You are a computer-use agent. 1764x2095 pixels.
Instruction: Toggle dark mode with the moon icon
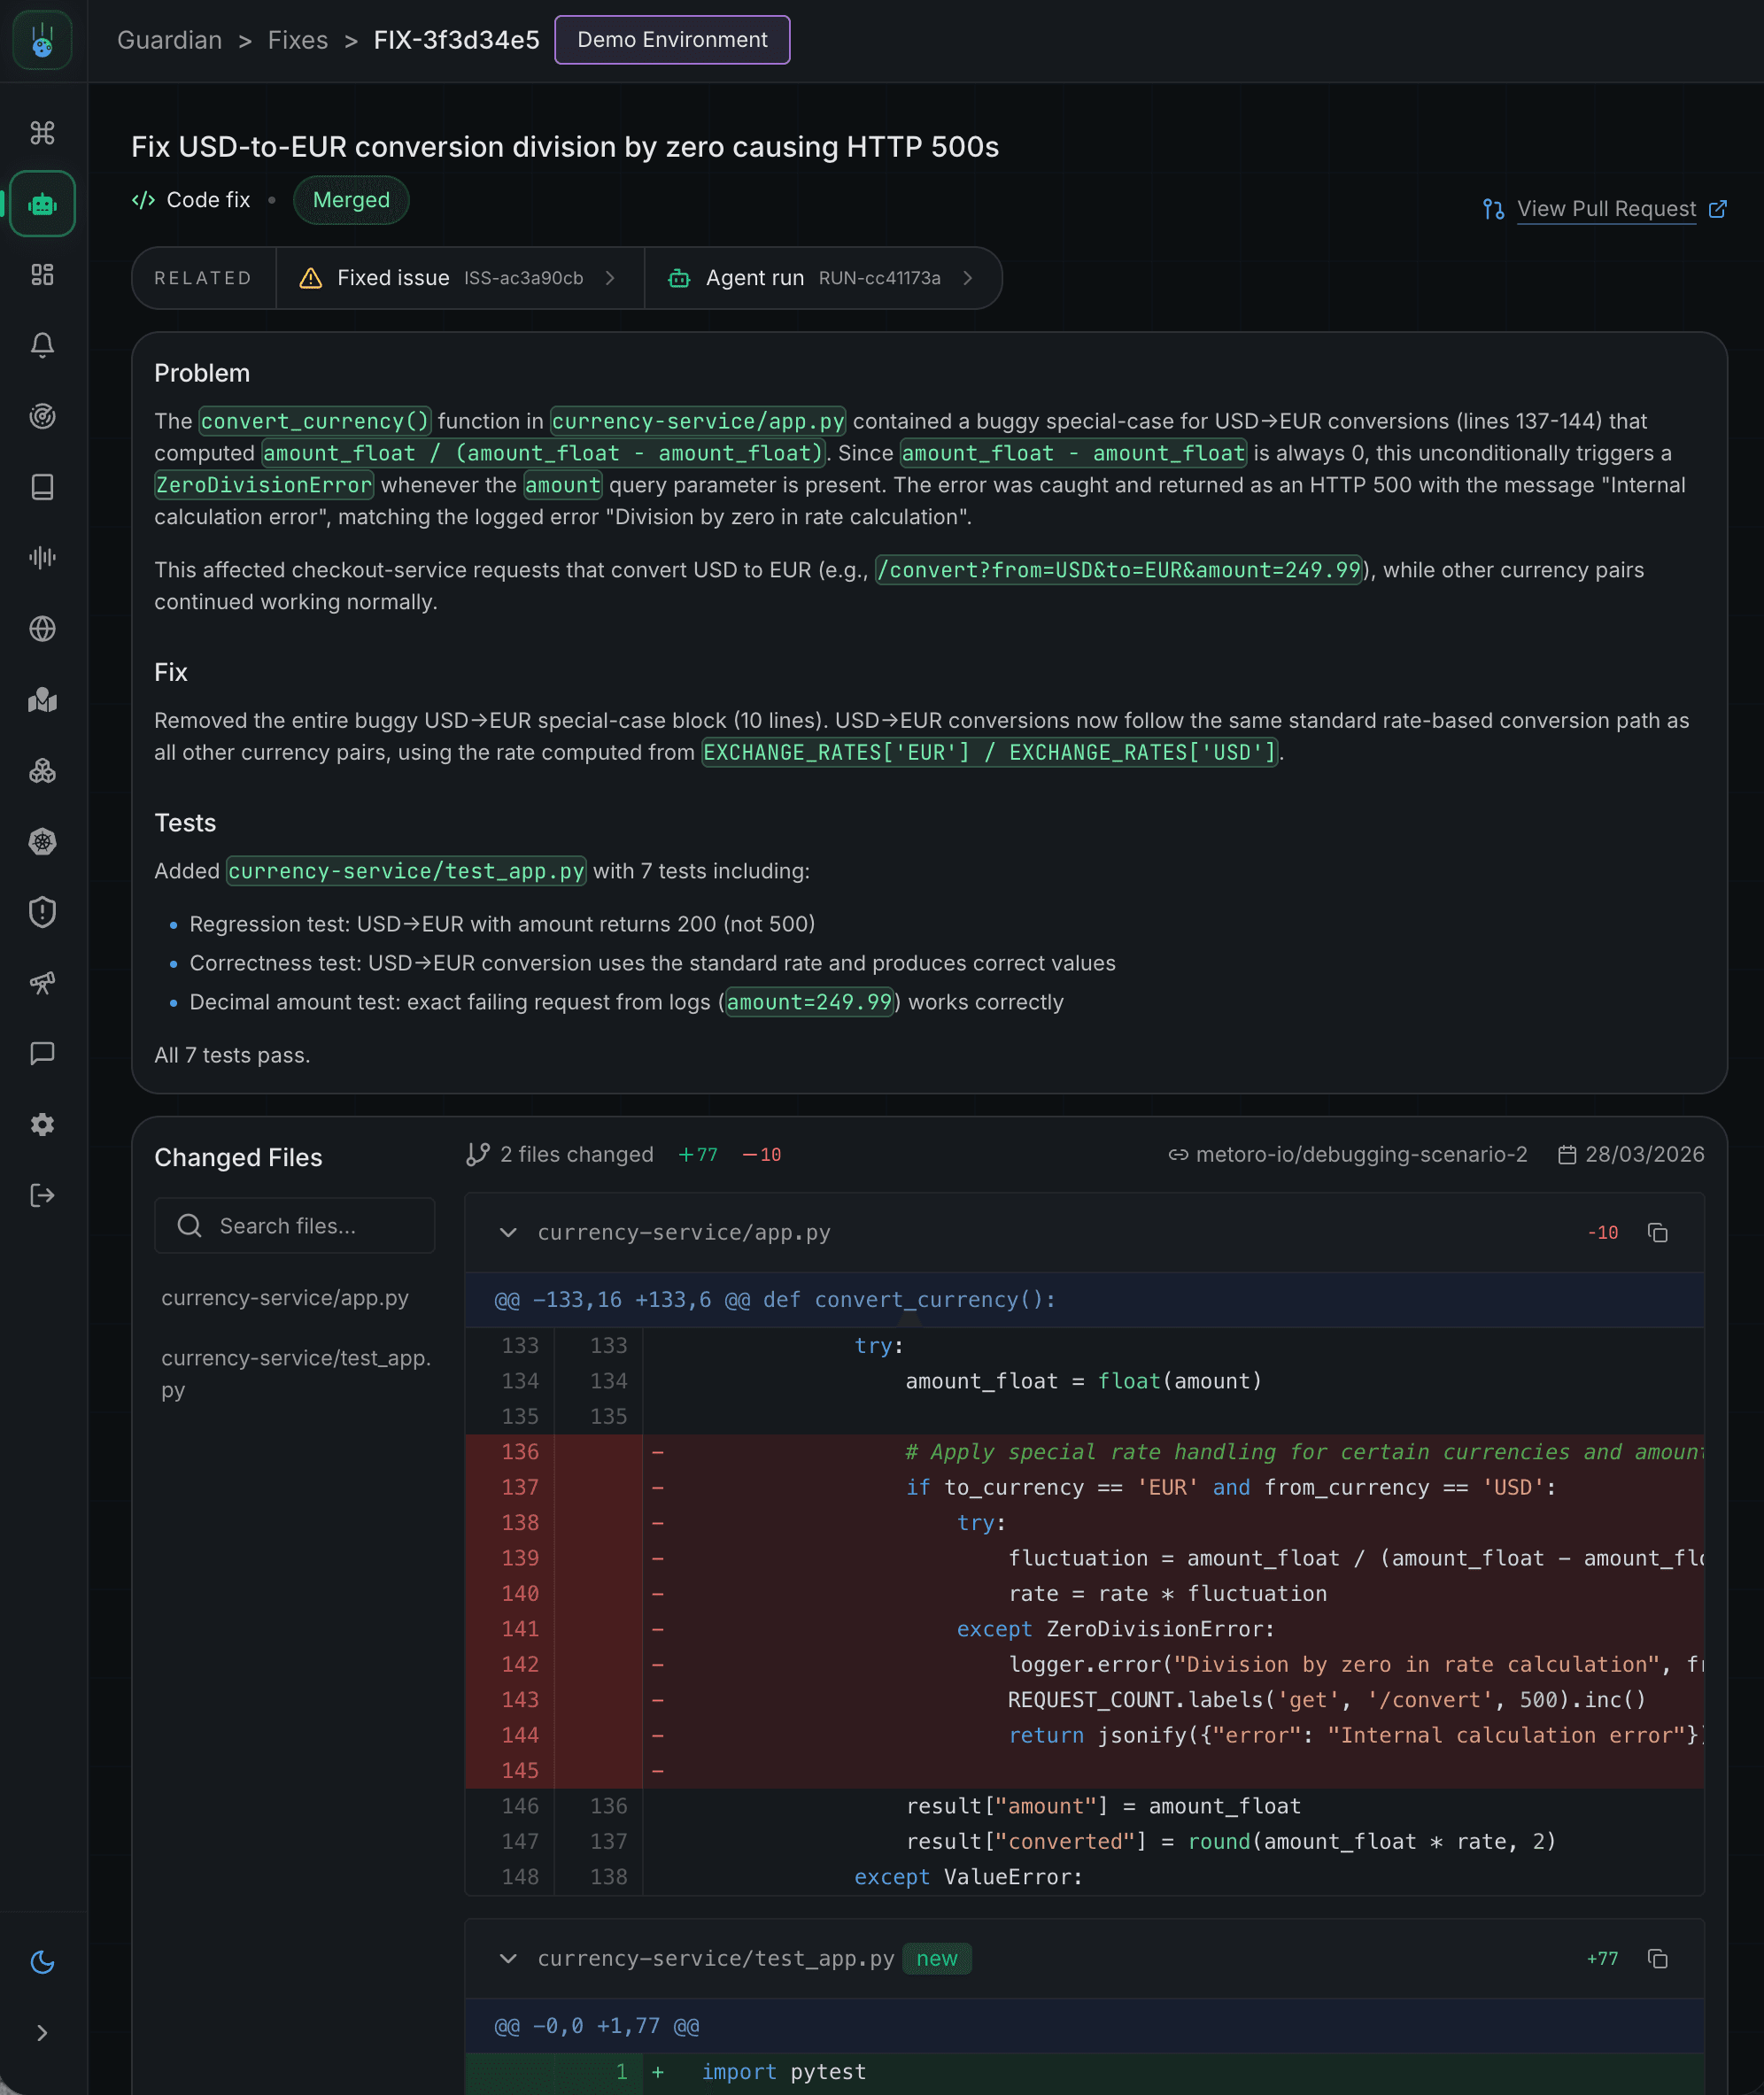[x=42, y=1961]
